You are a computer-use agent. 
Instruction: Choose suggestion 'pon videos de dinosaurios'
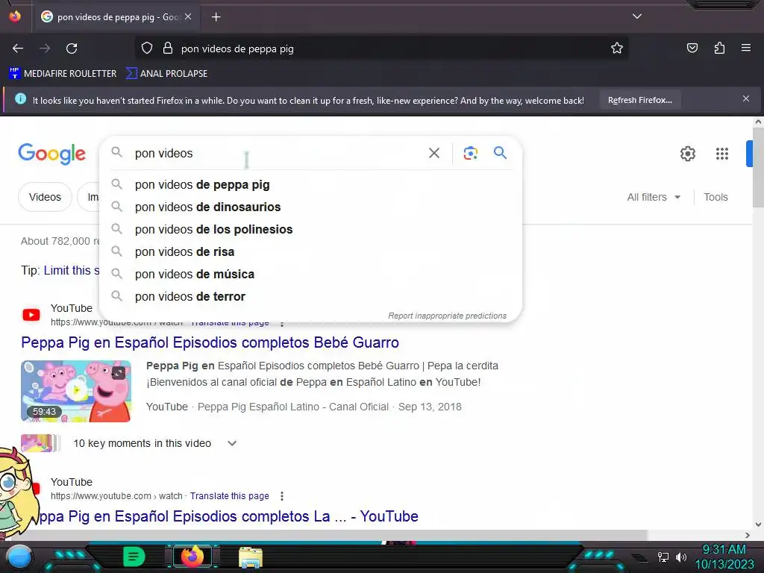pos(311,207)
